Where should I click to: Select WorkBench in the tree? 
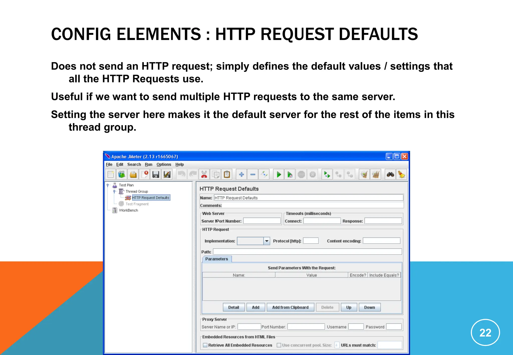pyautogui.click(x=128, y=210)
